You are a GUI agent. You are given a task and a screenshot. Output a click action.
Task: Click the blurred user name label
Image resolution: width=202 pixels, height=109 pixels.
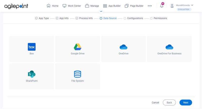tap(183, 5)
